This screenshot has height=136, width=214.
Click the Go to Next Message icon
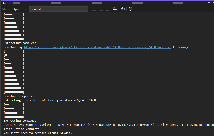point(107,9)
